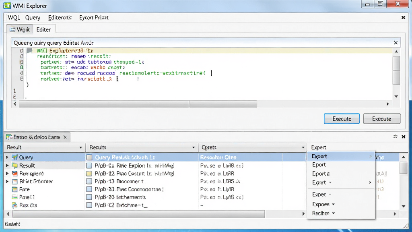Toggle the checkbox for P/pB-Ca Ririe Explorr
The height and width of the screenshot is (232, 412).
point(89,166)
